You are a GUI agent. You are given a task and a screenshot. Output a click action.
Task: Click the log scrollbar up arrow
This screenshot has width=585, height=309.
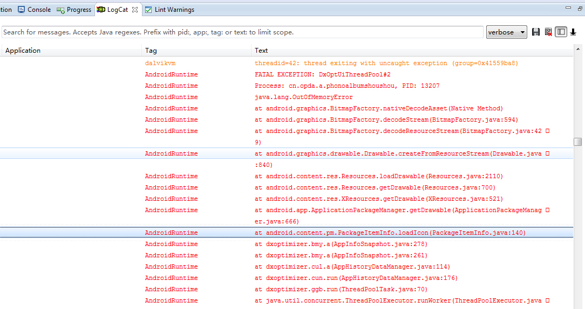(x=578, y=49)
